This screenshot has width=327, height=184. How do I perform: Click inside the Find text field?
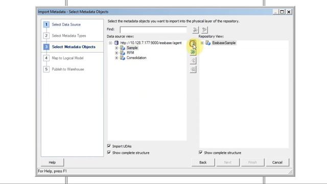click(153, 30)
